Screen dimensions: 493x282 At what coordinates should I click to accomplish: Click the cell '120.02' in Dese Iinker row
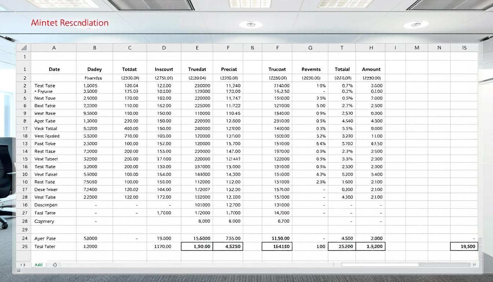(130, 189)
